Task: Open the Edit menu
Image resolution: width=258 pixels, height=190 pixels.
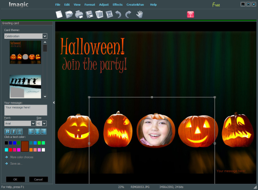Action: click(x=67, y=5)
